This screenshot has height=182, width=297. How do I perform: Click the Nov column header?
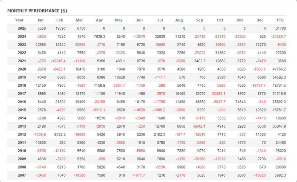click(240, 20)
